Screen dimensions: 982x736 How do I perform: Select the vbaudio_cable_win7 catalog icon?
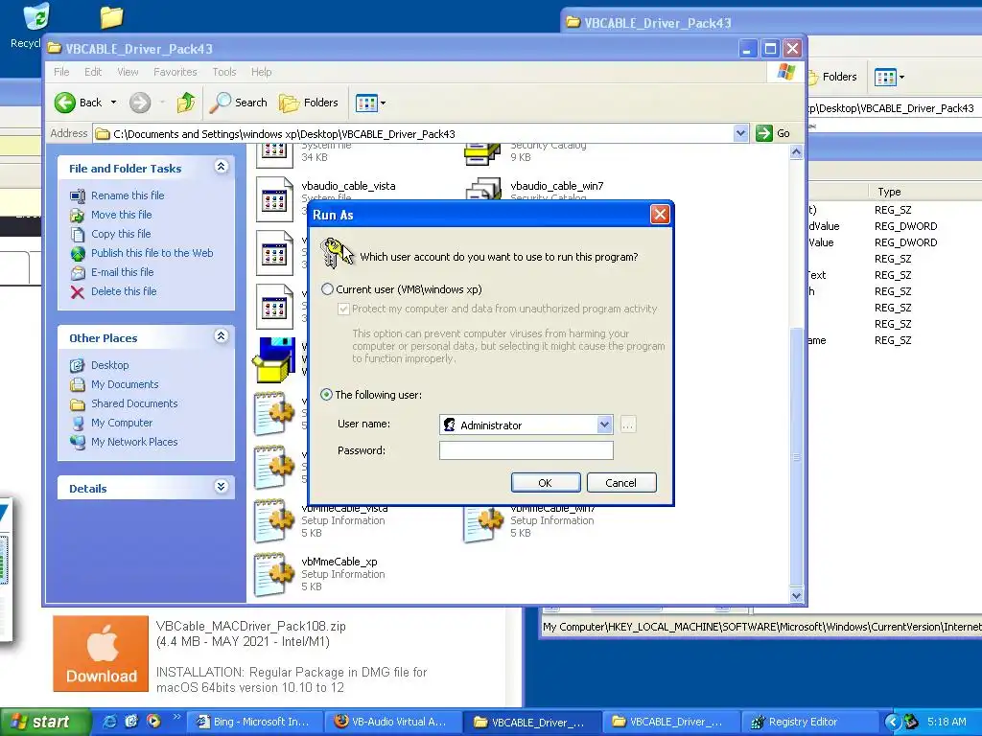tap(483, 189)
